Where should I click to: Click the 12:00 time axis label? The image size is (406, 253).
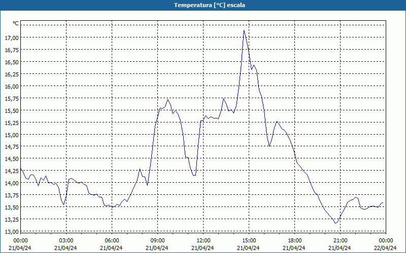click(x=204, y=241)
